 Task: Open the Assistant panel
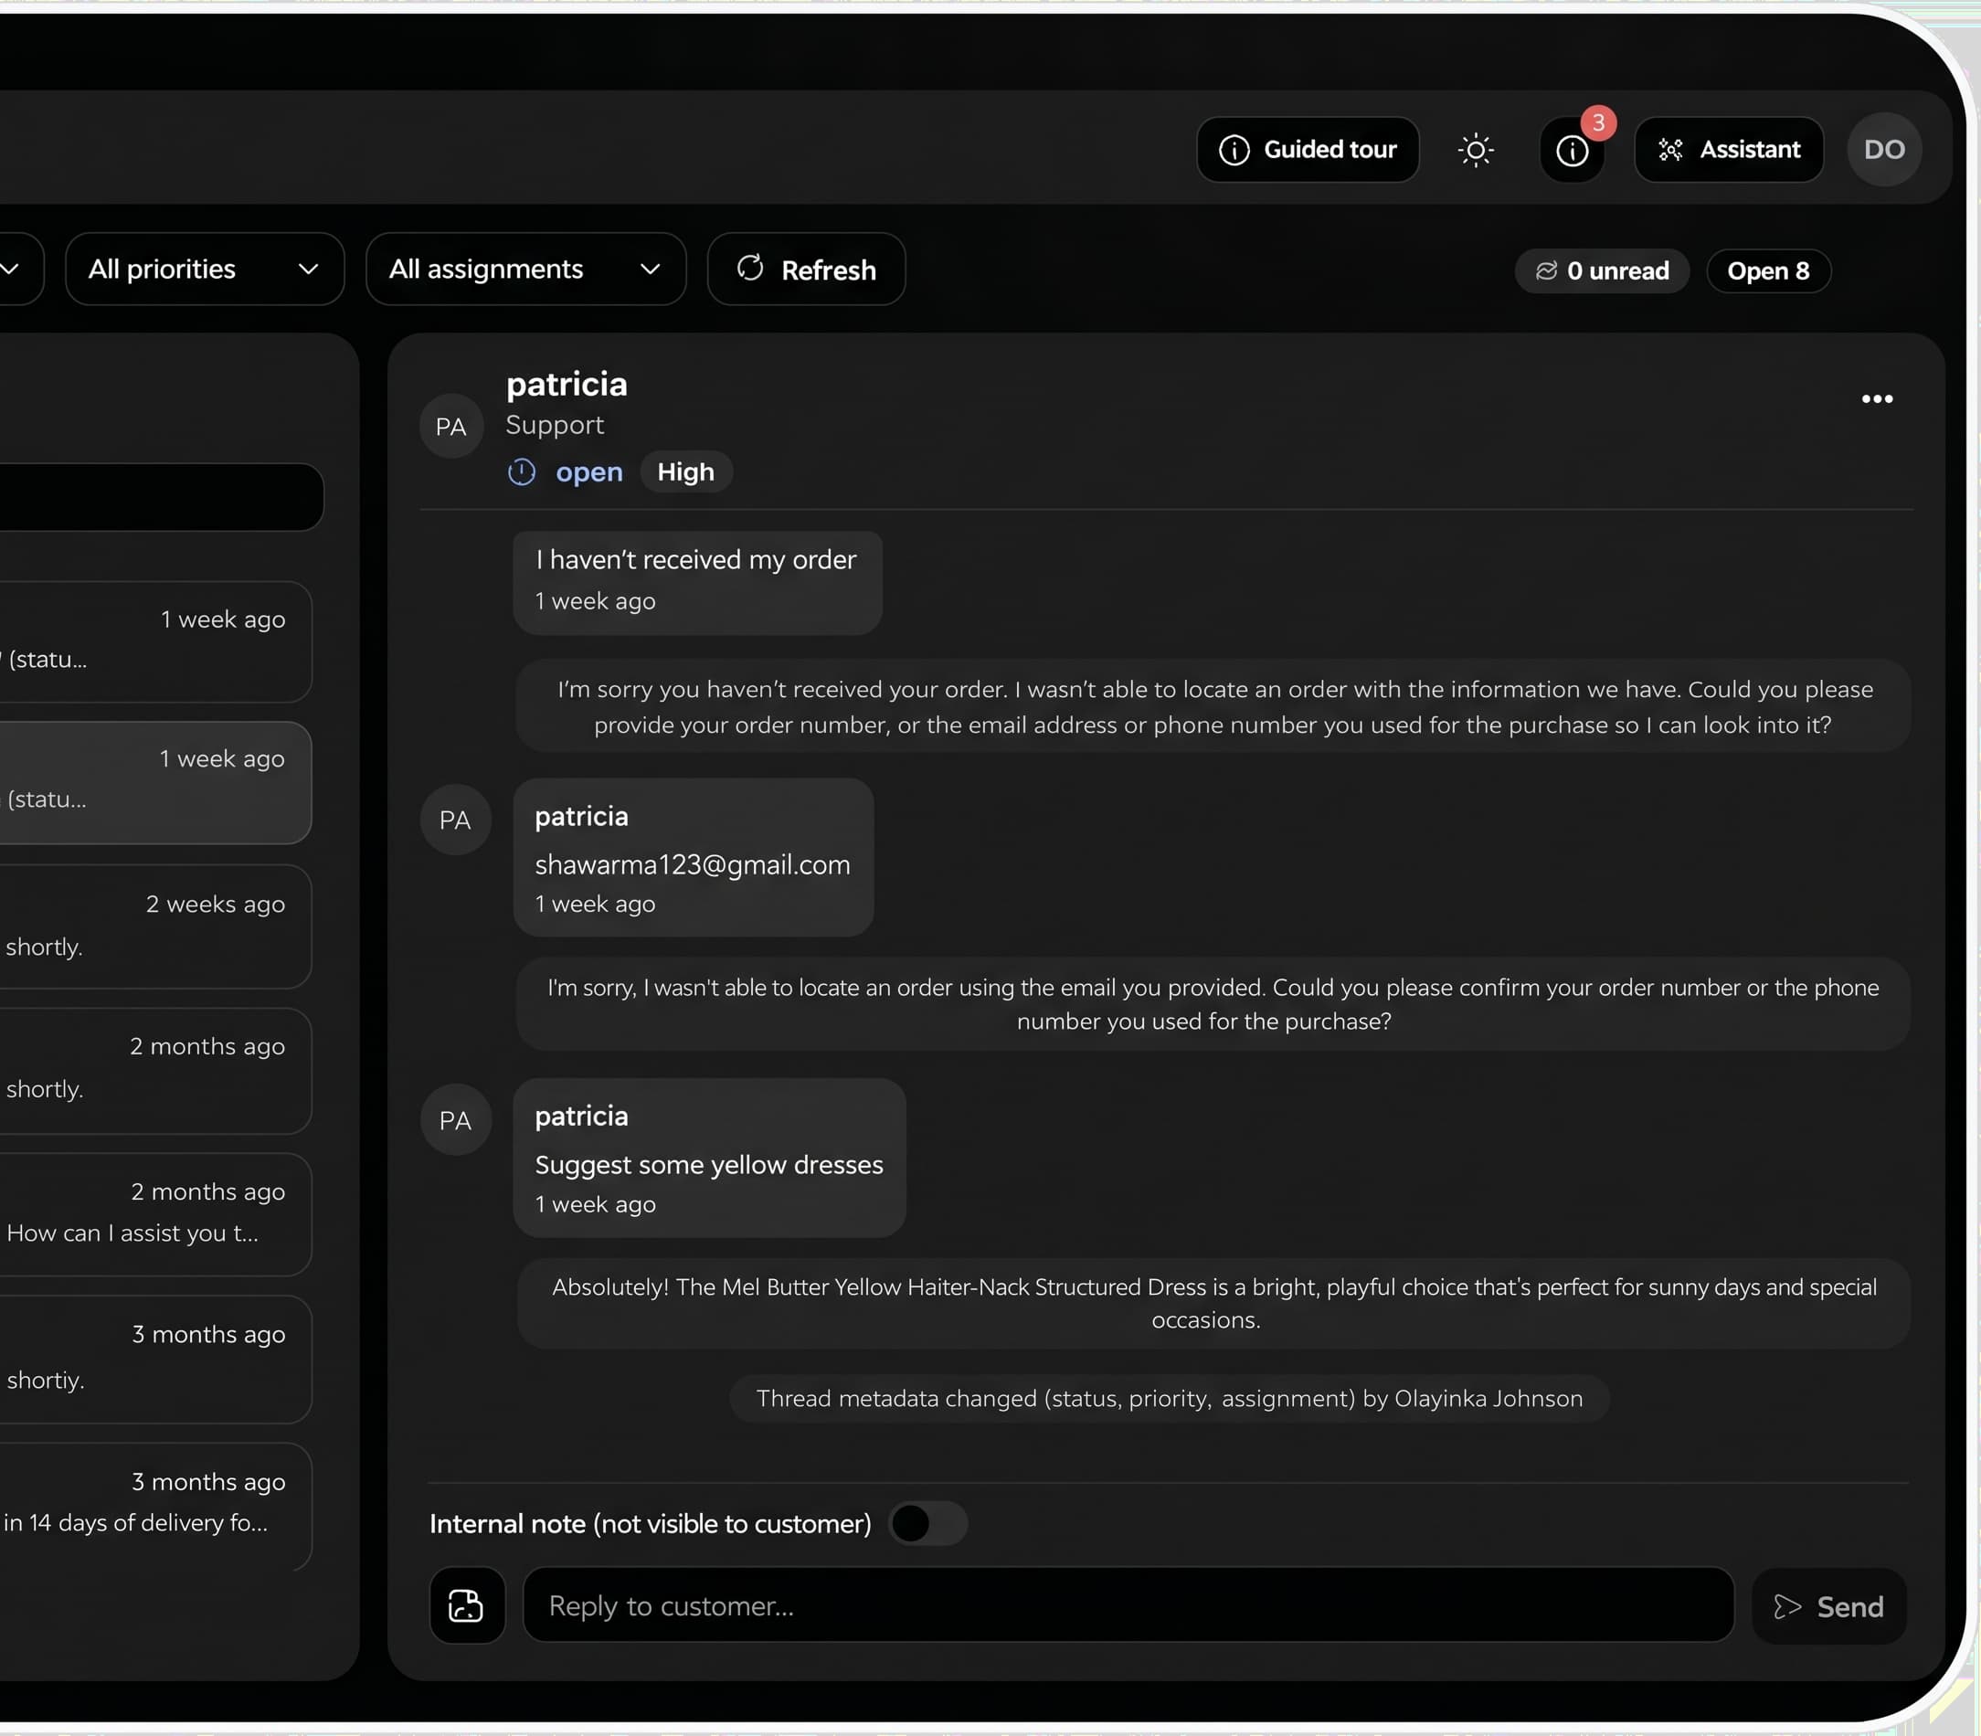tap(1729, 149)
